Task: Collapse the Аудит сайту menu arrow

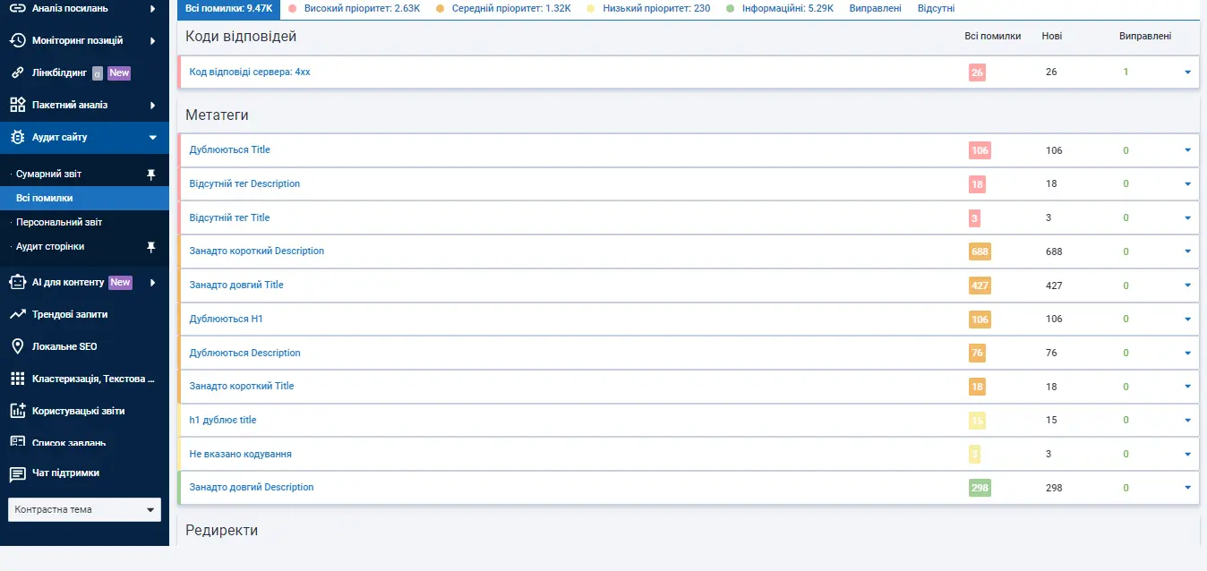Action: coord(153,137)
